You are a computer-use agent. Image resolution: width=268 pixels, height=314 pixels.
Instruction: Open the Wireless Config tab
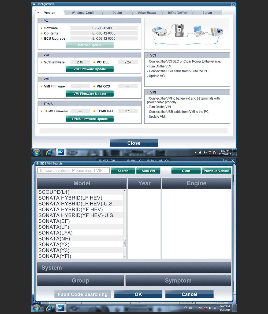(84, 13)
